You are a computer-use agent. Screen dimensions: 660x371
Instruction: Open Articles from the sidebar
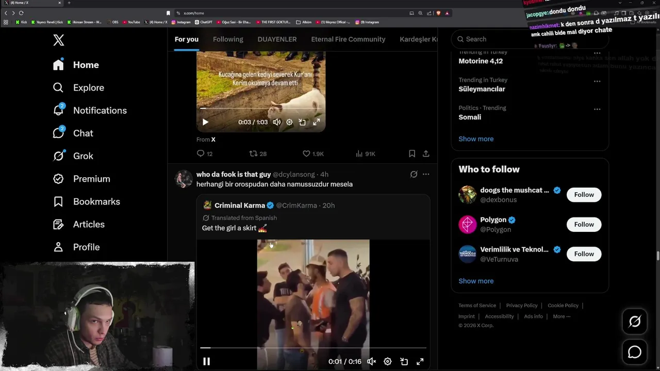[78, 224]
